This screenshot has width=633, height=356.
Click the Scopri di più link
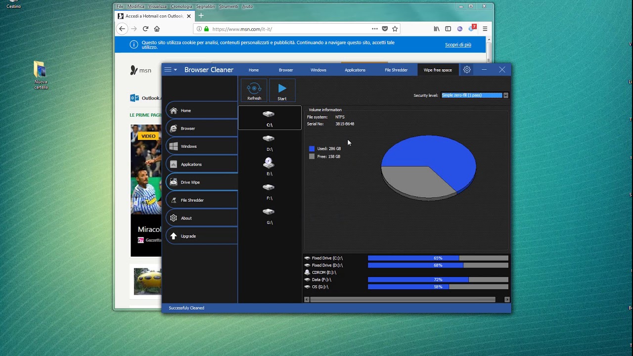click(458, 44)
